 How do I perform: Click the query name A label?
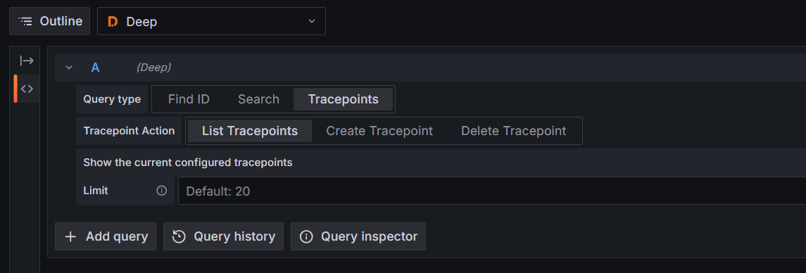pyautogui.click(x=95, y=68)
